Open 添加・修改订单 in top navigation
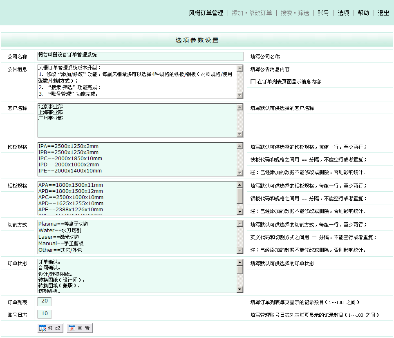The image size is (394, 338). click(252, 13)
